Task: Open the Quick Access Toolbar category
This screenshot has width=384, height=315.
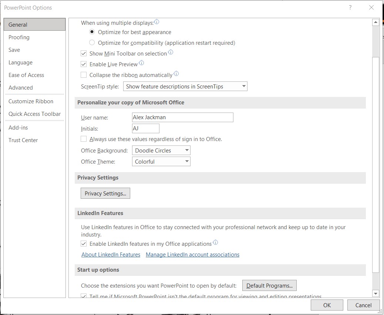Action: tap(35, 114)
